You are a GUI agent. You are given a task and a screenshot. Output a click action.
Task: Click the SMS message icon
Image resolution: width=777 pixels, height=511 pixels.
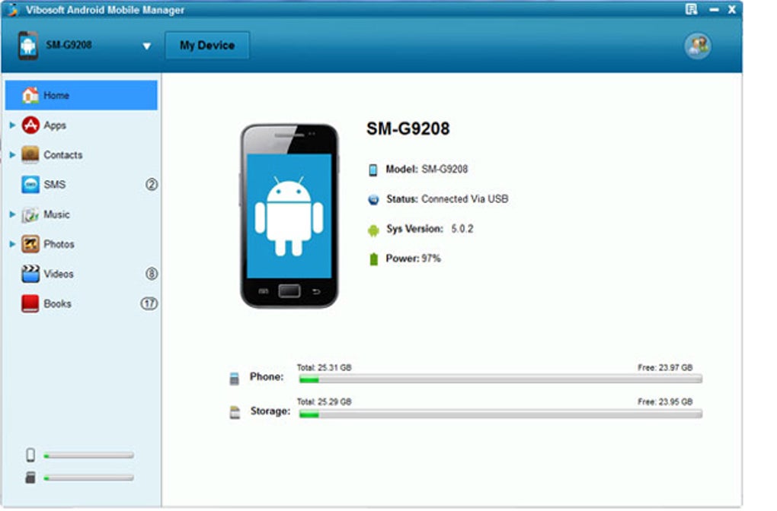pyautogui.click(x=30, y=185)
